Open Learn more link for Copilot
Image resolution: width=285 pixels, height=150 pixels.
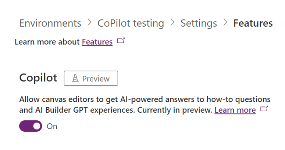click(x=235, y=110)
